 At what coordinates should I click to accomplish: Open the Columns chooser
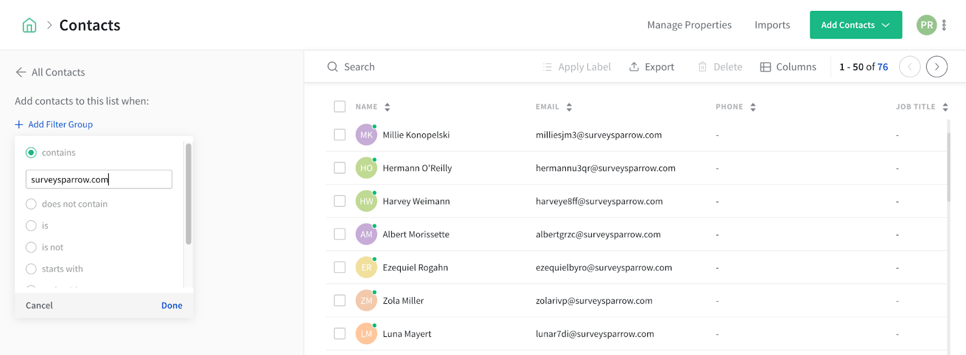click(788, 67)
